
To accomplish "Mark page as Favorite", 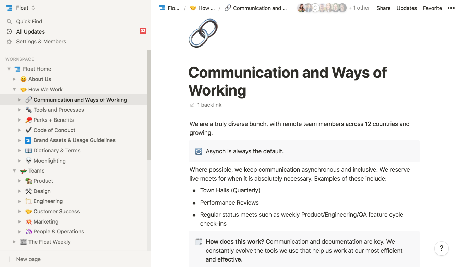I will (432, 8).
